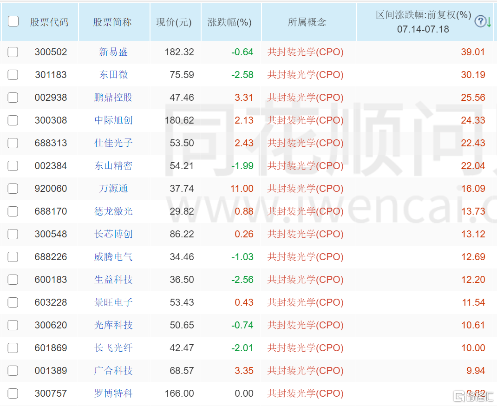Sort by the 现价(元) column header
Image resolution: width=497 pixels, height=406 pixels.
(x=175, y=21)
